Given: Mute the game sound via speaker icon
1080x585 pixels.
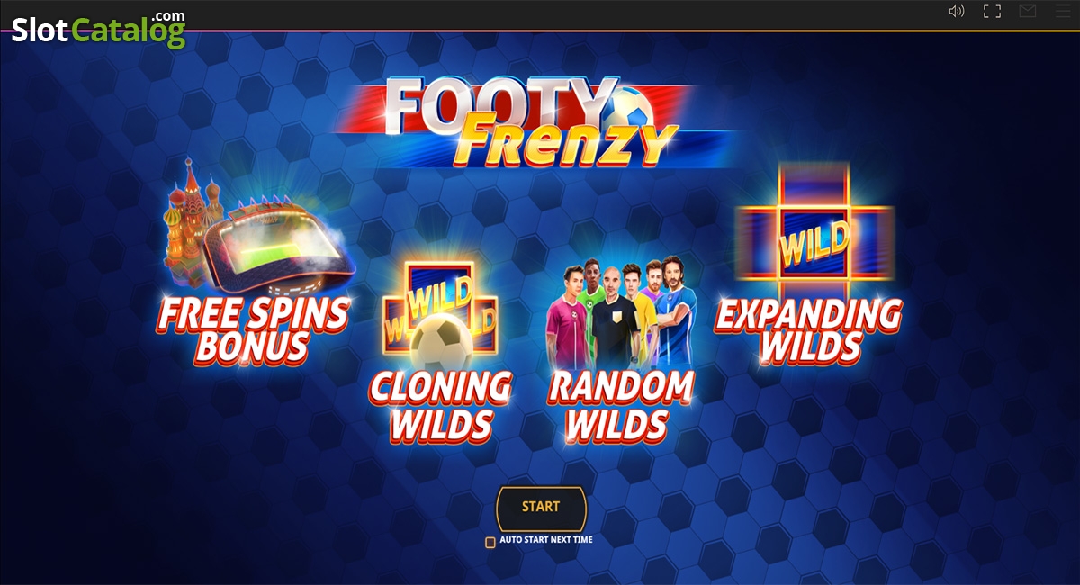Looking at the screenshot, I should pyautogui.click(x=957, y=12).
